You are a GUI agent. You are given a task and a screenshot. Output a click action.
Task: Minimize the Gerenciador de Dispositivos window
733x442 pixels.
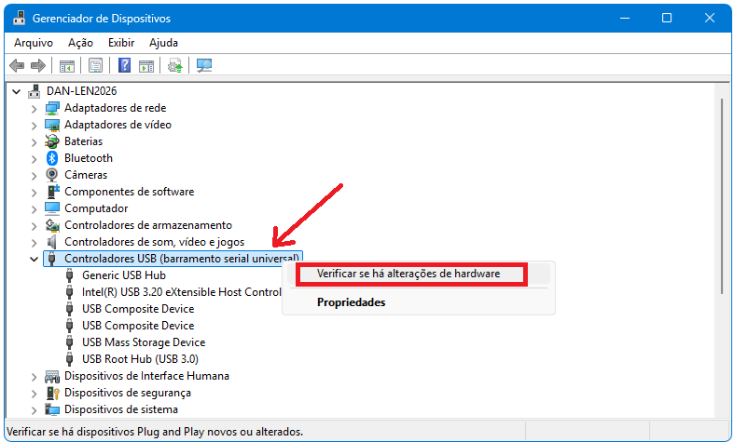(x=625, y=19)
